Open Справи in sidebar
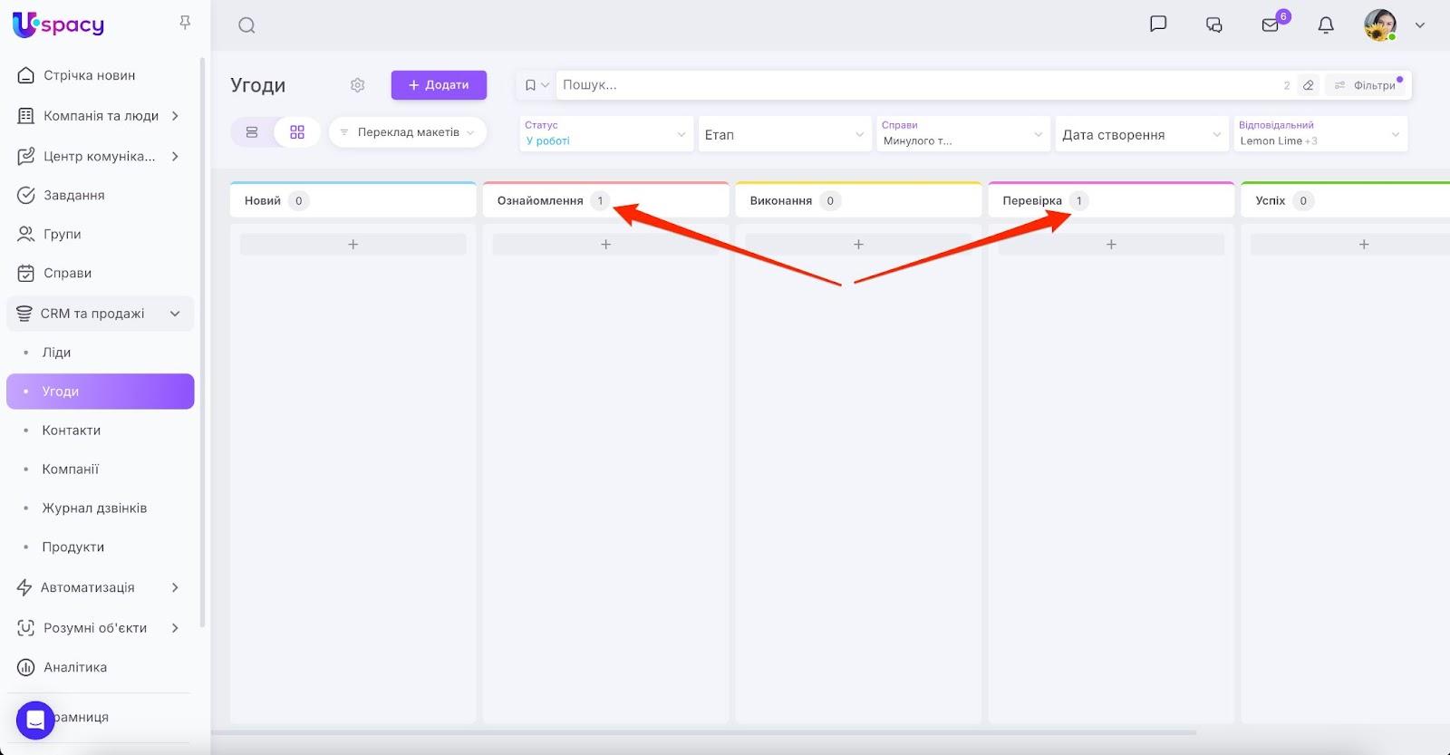1450x755 pixels. [x=67, y=273]
